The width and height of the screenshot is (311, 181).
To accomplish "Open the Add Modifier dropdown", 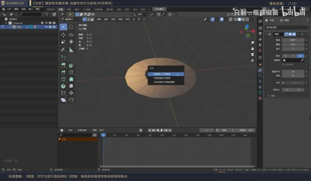I will click(x=286, y=27).
